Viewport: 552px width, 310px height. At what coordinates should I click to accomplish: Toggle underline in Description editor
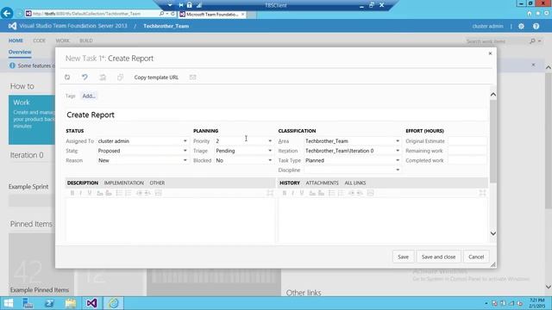coord(90,193)
